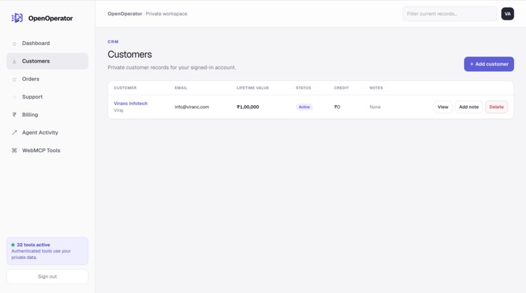Navigate to Billing

[47, 114]
